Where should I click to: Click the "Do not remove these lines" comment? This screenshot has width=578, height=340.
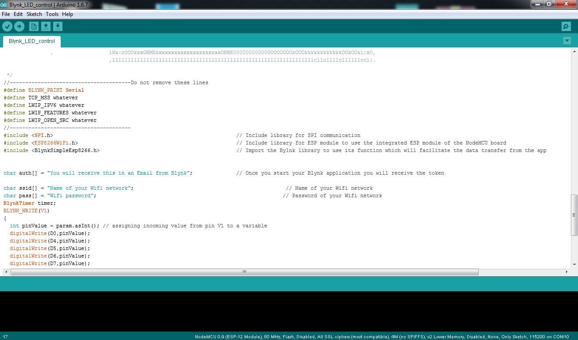169,82
